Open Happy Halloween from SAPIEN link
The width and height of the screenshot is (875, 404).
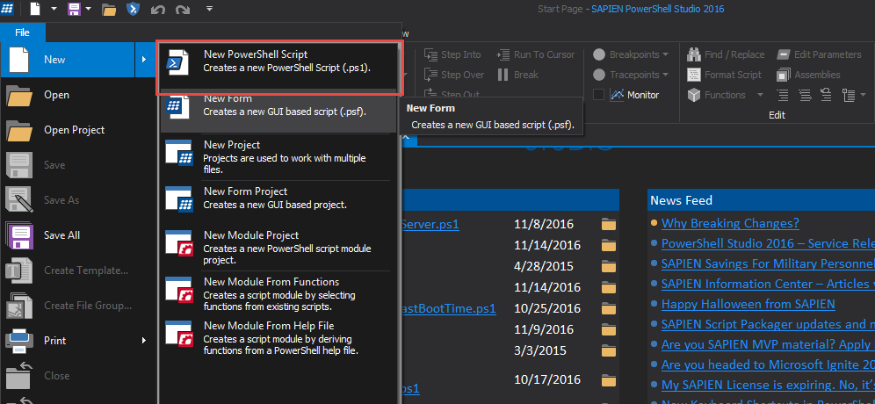click(x=748, y=304)
